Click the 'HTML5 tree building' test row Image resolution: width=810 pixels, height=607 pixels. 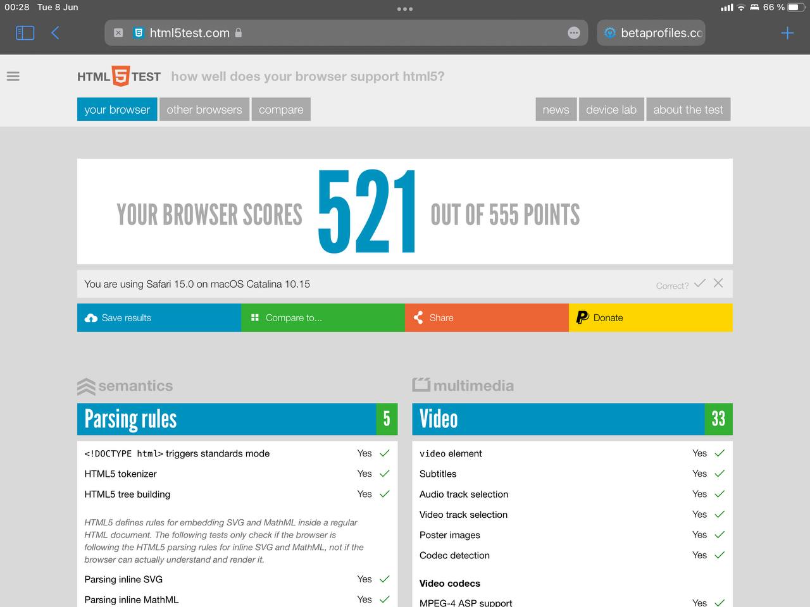tap(237, 494)
